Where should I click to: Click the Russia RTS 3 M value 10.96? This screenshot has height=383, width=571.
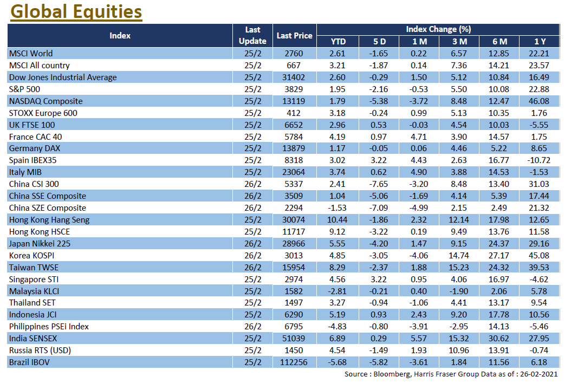[x=458, y=350]
